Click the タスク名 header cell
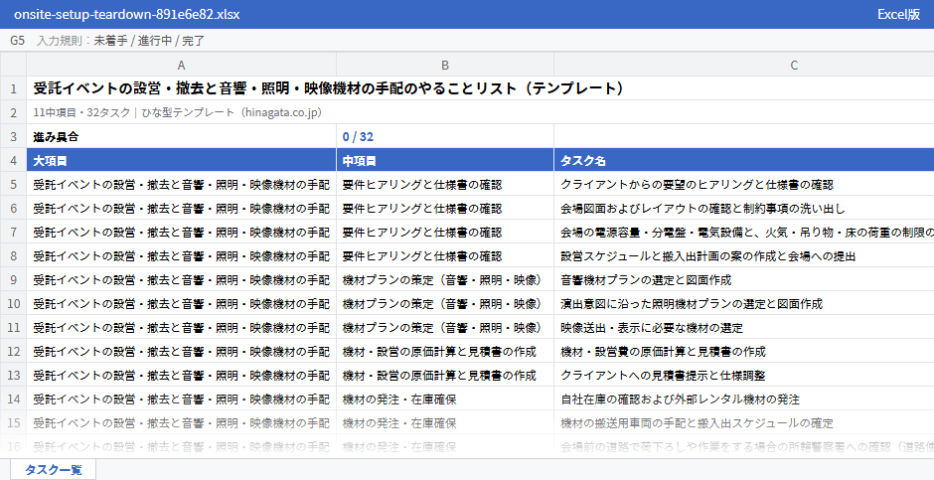Screen dimensions: 934x480 (744, 161)
